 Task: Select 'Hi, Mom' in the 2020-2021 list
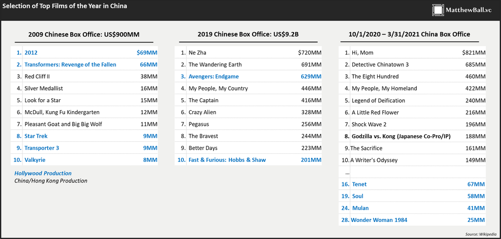click(362, 53)
